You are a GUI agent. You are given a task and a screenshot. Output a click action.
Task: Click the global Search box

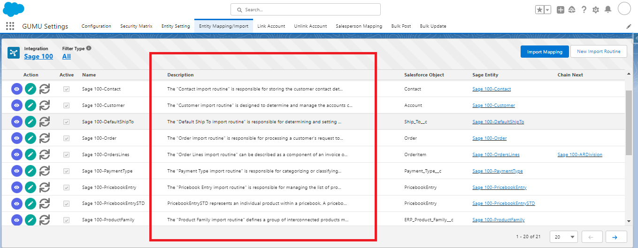pos(306,9)
